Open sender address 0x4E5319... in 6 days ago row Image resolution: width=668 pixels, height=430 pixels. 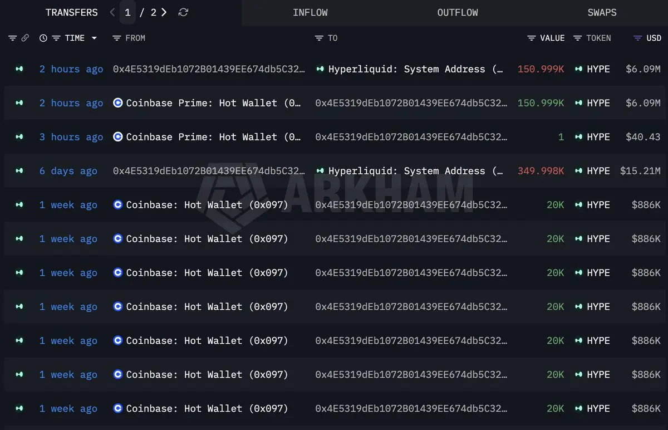[209, 171]
